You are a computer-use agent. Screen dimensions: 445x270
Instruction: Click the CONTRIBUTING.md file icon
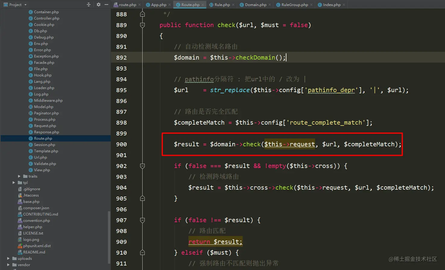[20, 214]
